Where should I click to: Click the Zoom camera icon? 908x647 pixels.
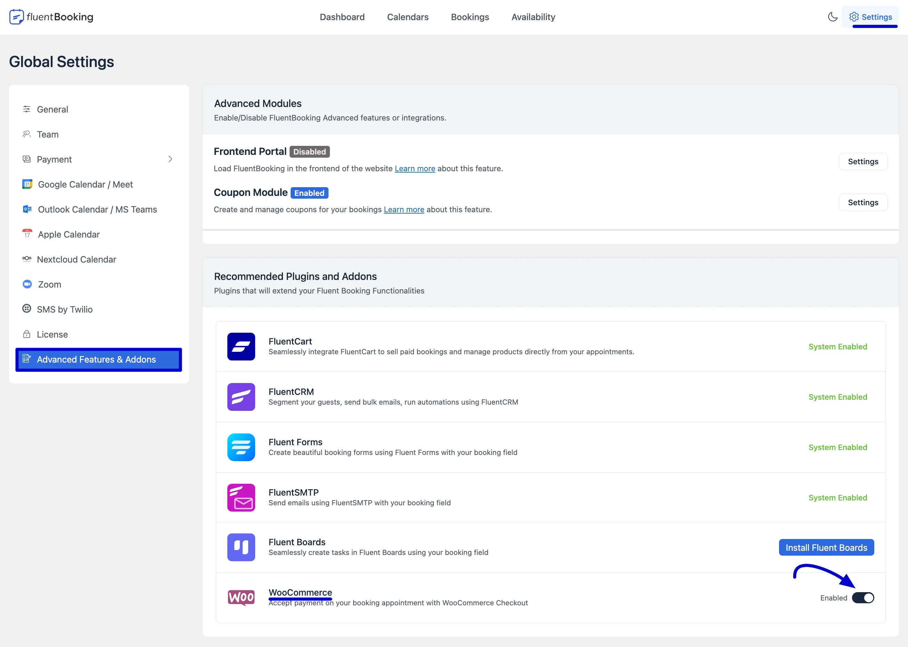[27, 284]
